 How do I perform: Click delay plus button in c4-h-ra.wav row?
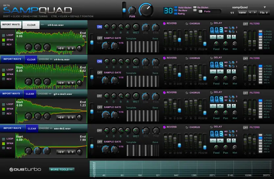pos(220,71)
